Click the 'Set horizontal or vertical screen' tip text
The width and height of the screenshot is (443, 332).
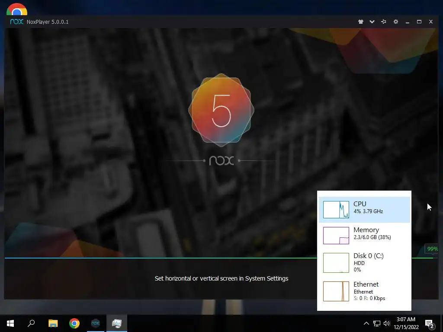point(221,278)
